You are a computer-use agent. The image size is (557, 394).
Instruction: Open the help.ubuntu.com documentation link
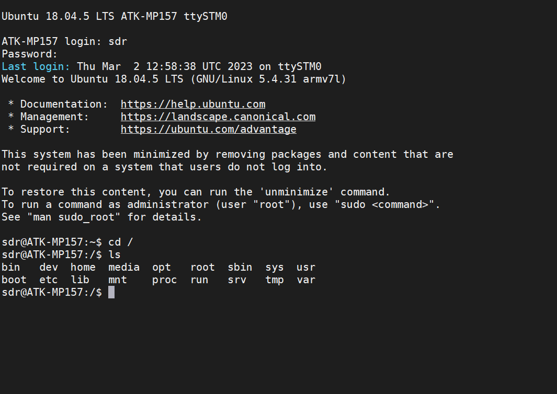tap(193, 104)
